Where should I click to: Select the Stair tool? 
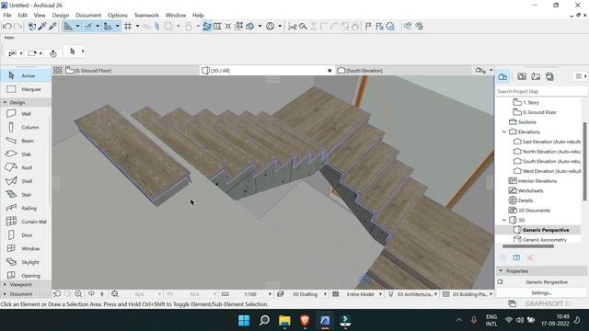[x=26, y=195]
